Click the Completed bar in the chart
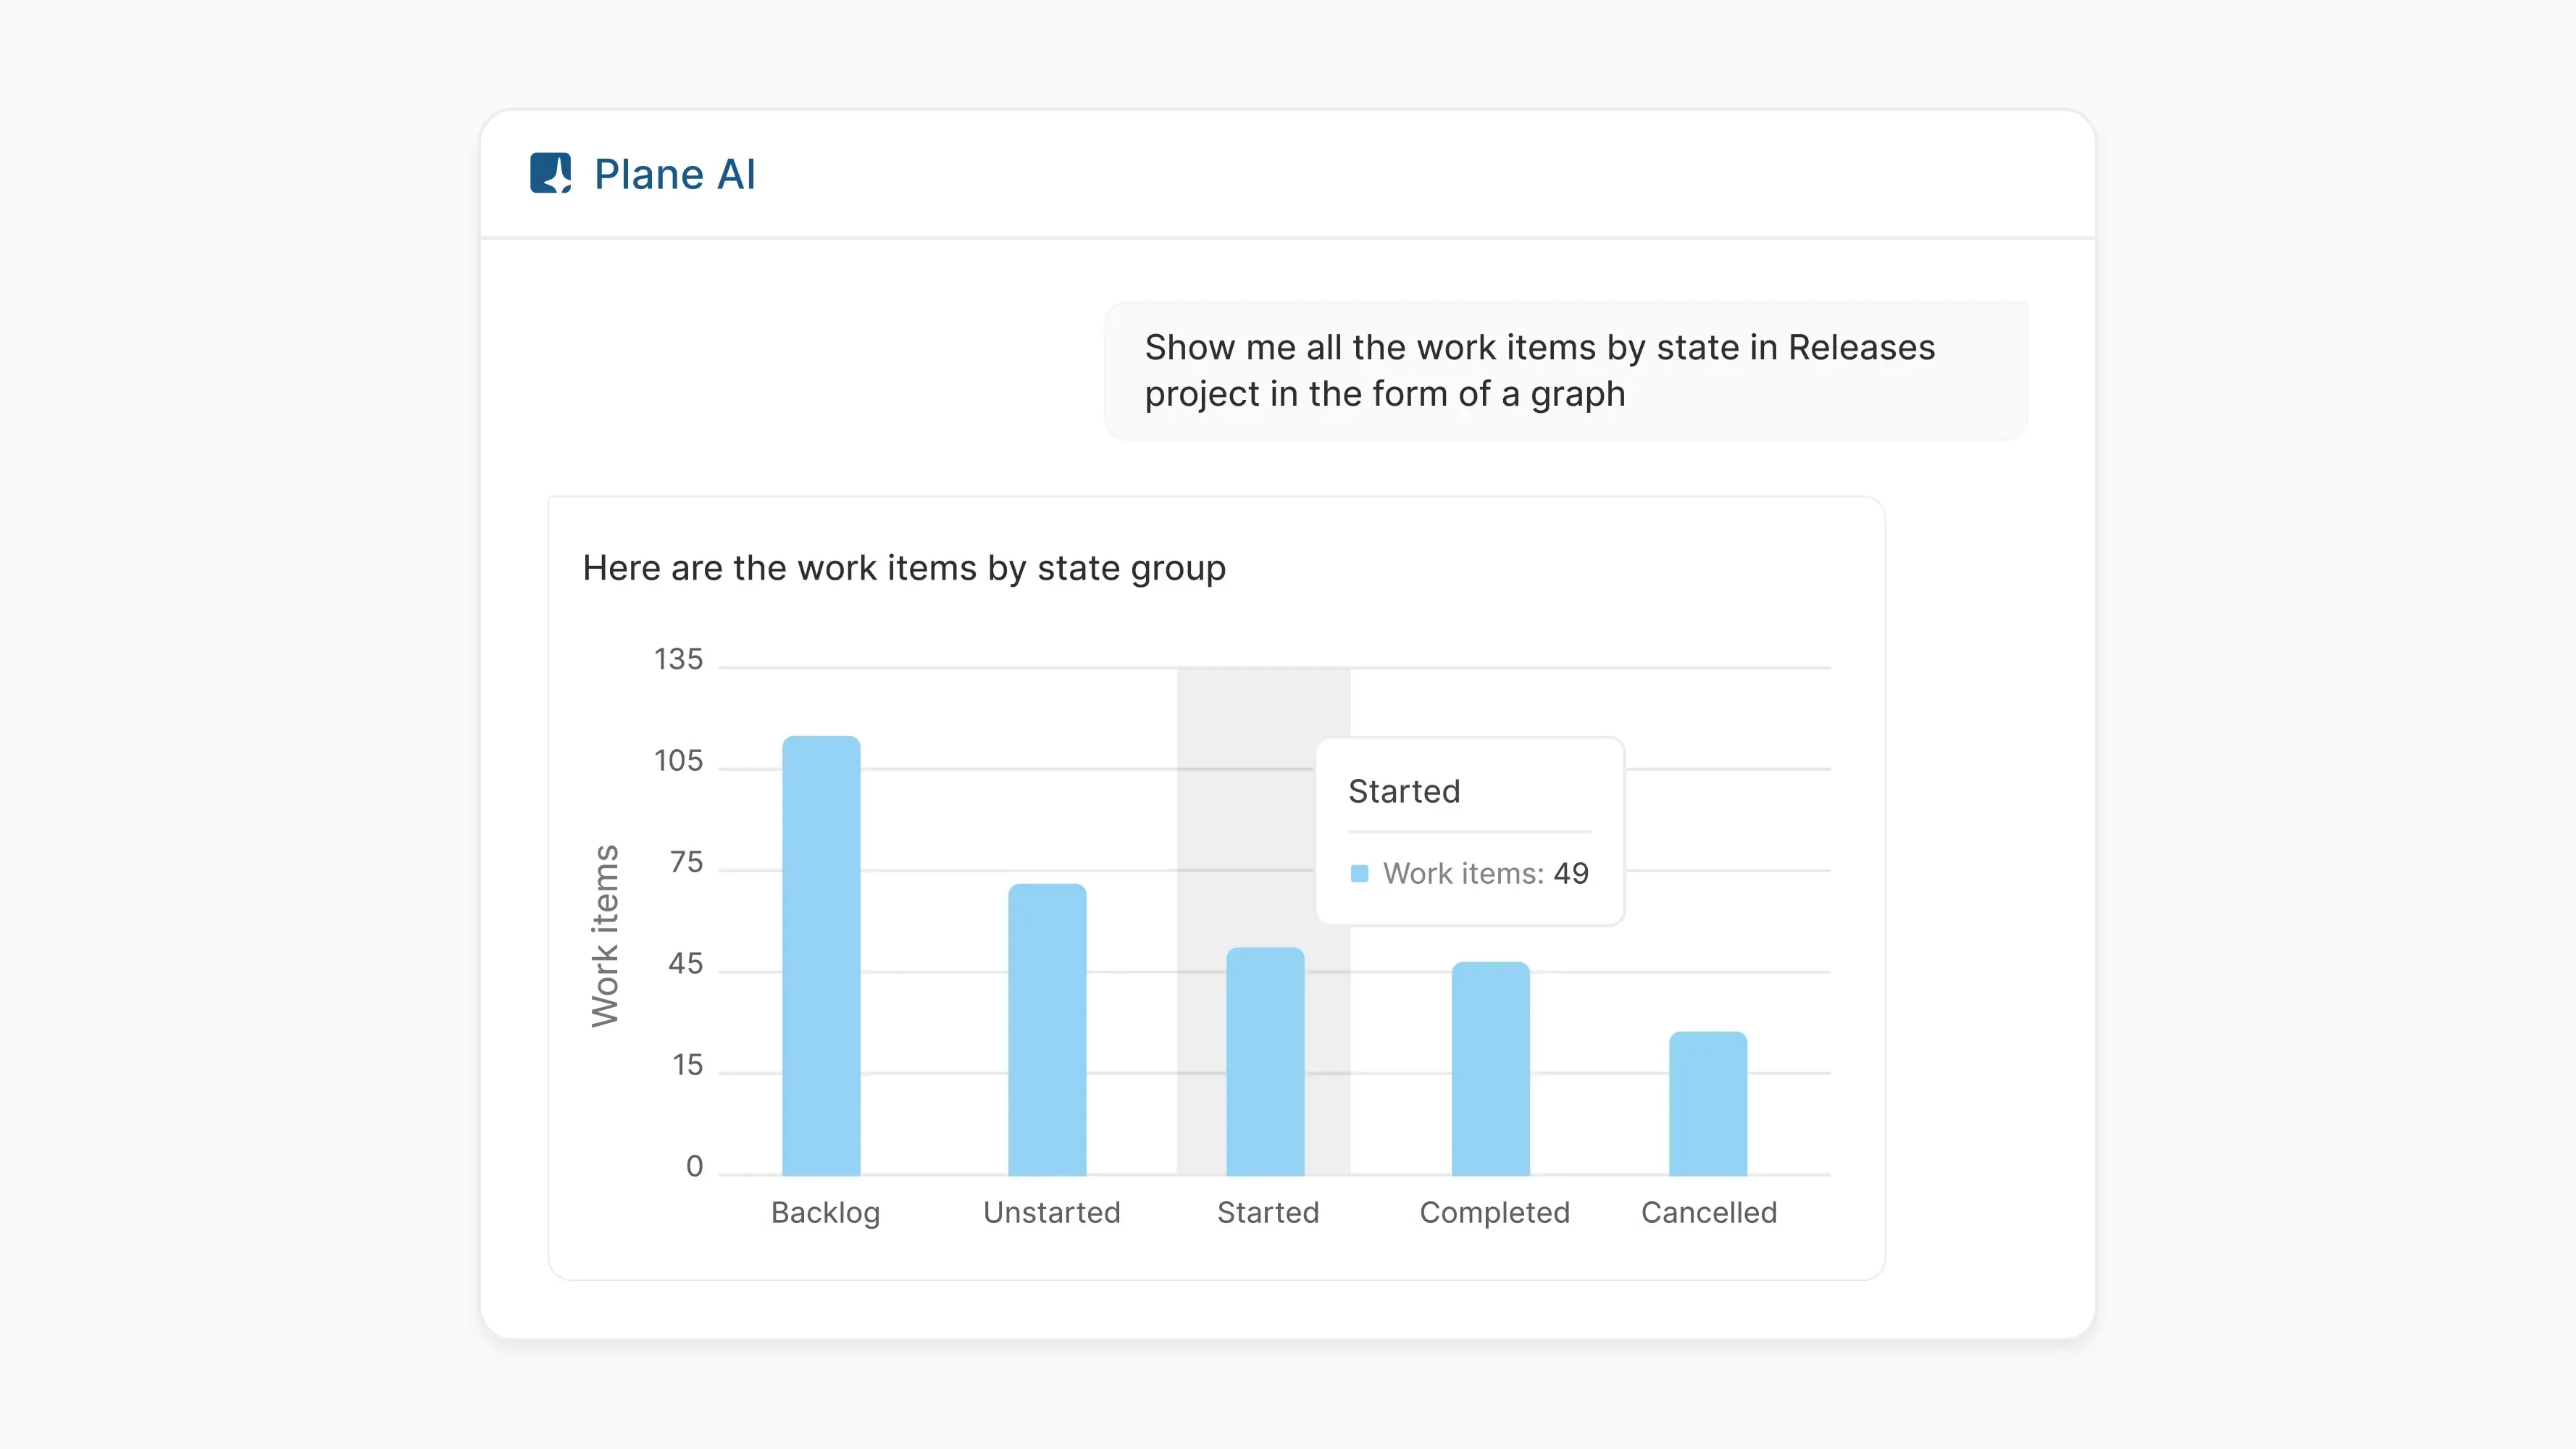 click(x=1491, y=1069)
